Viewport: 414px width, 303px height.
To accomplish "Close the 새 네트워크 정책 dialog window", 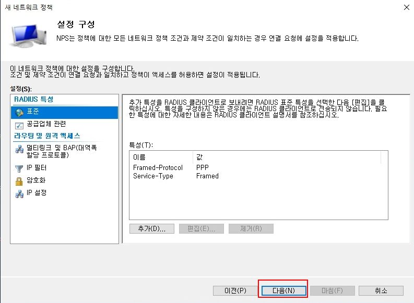I will point(406,7).
